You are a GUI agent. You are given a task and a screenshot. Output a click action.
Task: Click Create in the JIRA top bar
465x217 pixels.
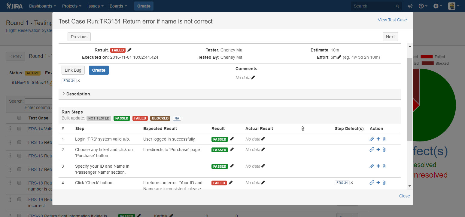[x=144, y=6]
